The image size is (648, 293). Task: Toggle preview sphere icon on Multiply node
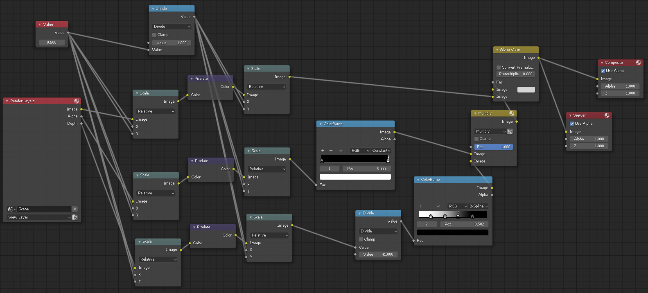pyautogui.click(x=512, y=113)
